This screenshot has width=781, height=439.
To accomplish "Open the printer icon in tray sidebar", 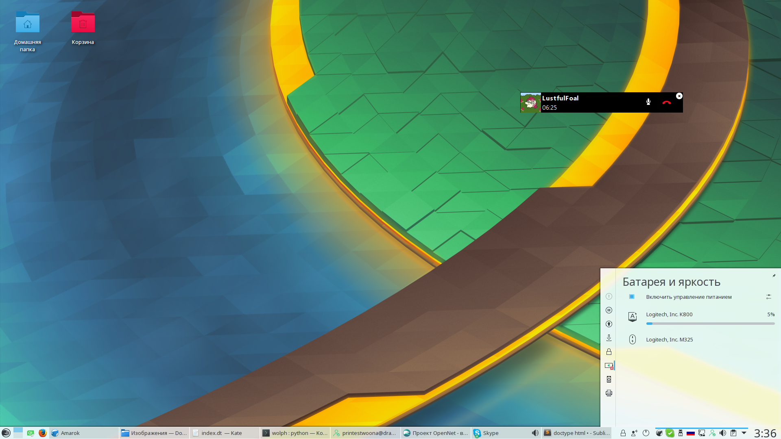I will pos(609,393).
